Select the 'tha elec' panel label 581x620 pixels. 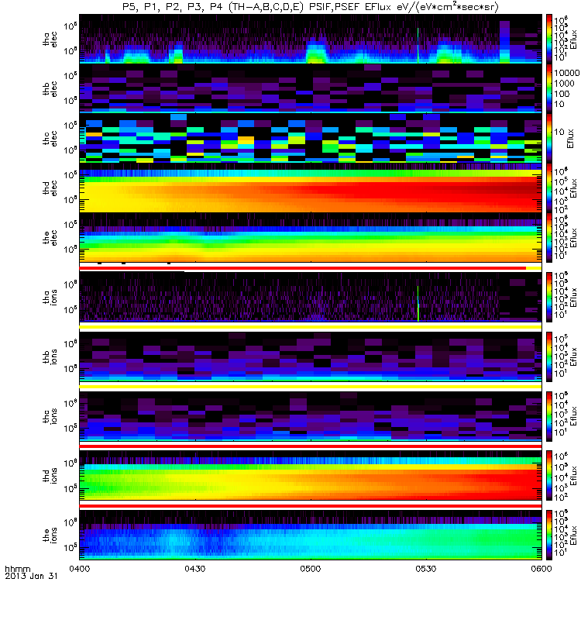(50, 40)
